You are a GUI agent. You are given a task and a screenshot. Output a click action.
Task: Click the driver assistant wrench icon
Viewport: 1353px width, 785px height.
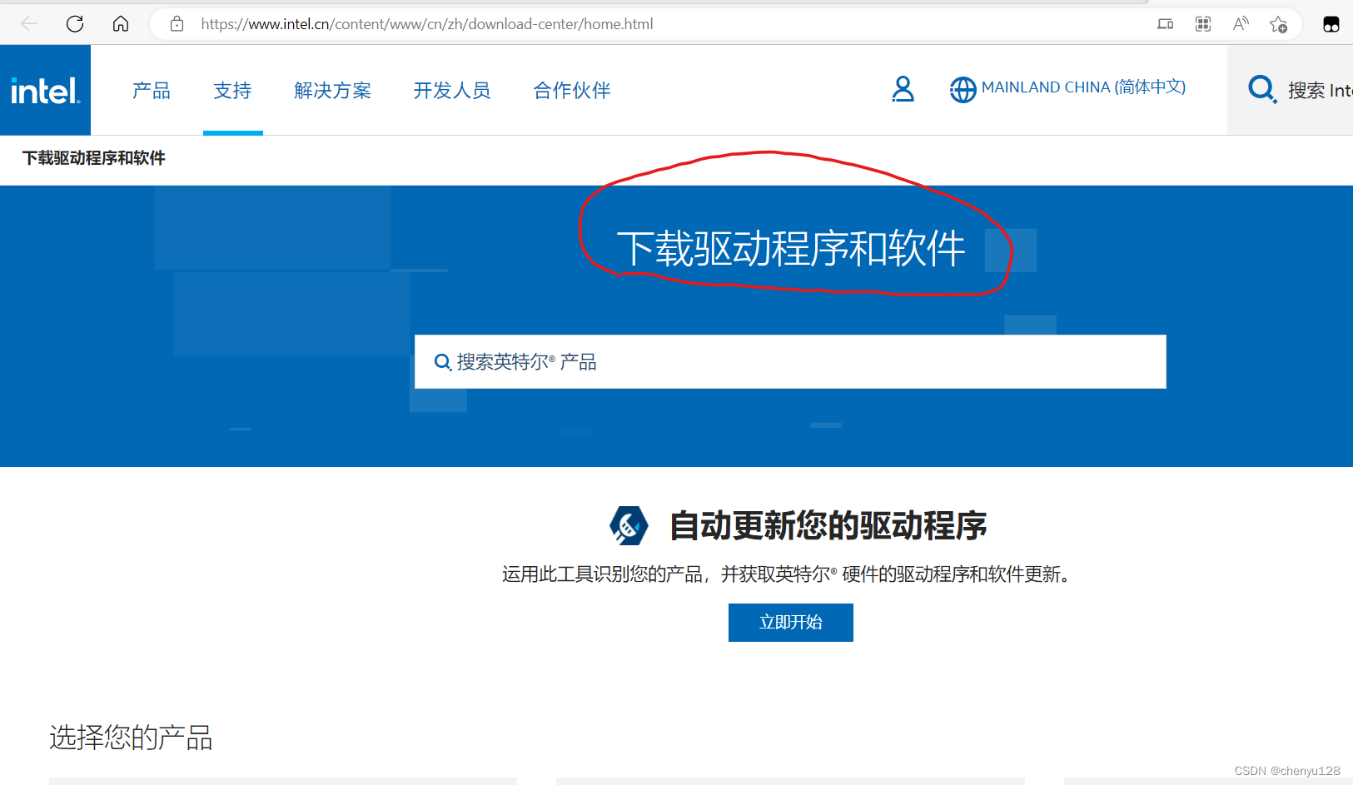(629, 525)
